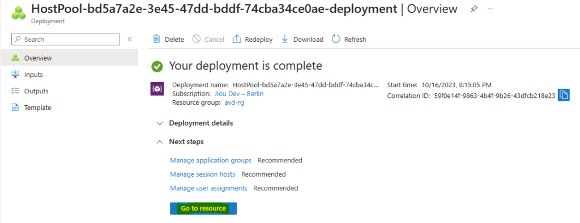Click the Download arrow icon

(x=285, y=39)
